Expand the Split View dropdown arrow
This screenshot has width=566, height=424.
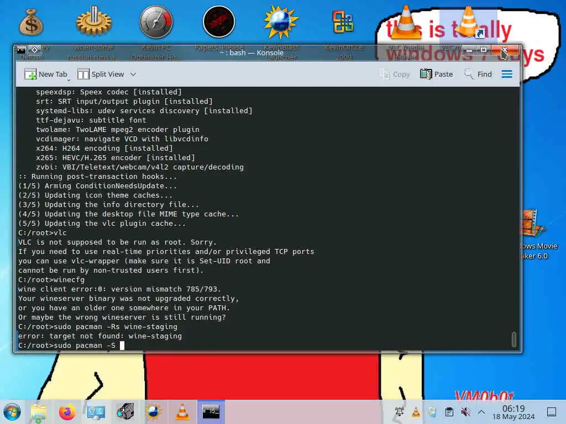133,75
